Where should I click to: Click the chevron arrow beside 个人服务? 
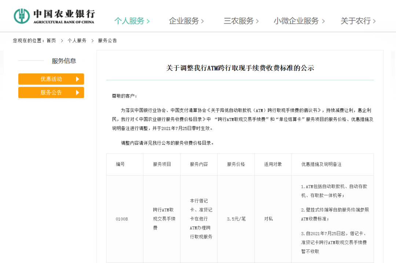(147, 21)
